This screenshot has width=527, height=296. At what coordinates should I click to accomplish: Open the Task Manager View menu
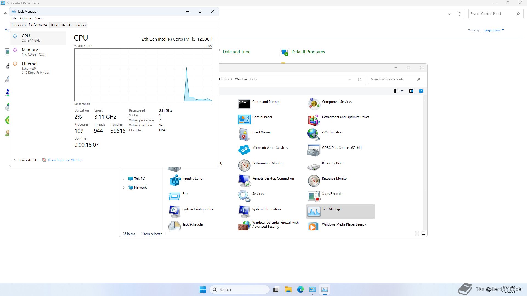click(39, 18)
